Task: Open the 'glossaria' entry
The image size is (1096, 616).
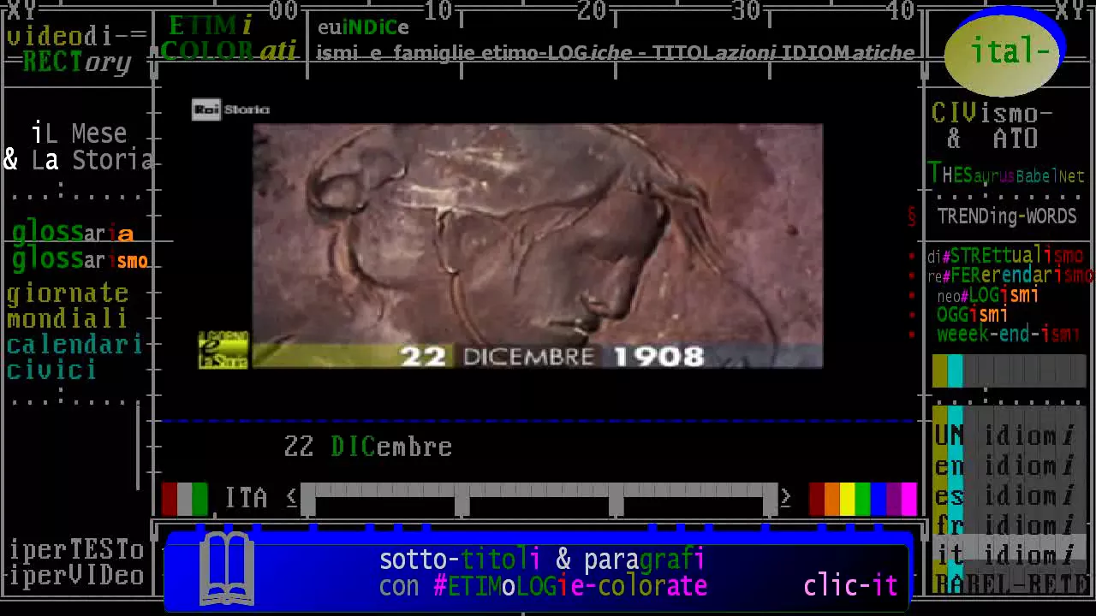Action: coord(73,233)
